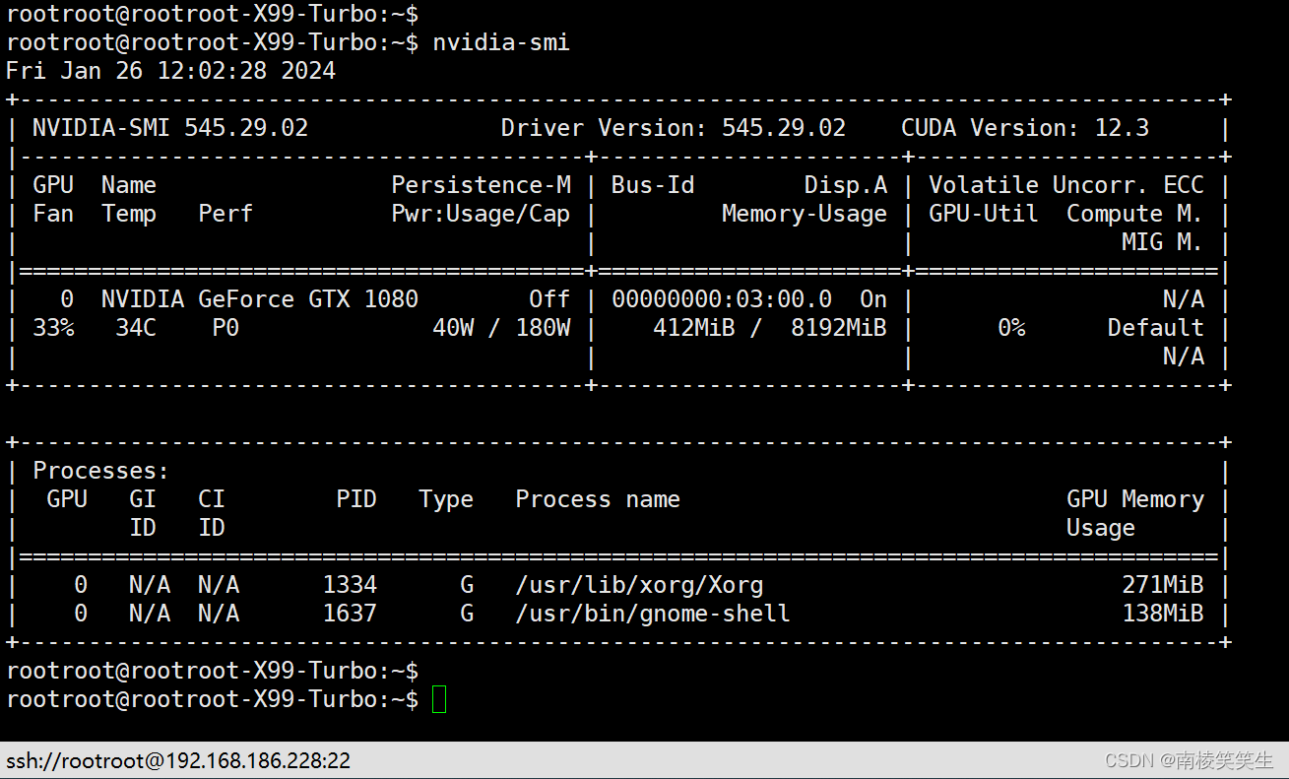The width and height of the screenshot is (1289, 779).
Task: Click the Memory-Usage column header
Action: 805,214
